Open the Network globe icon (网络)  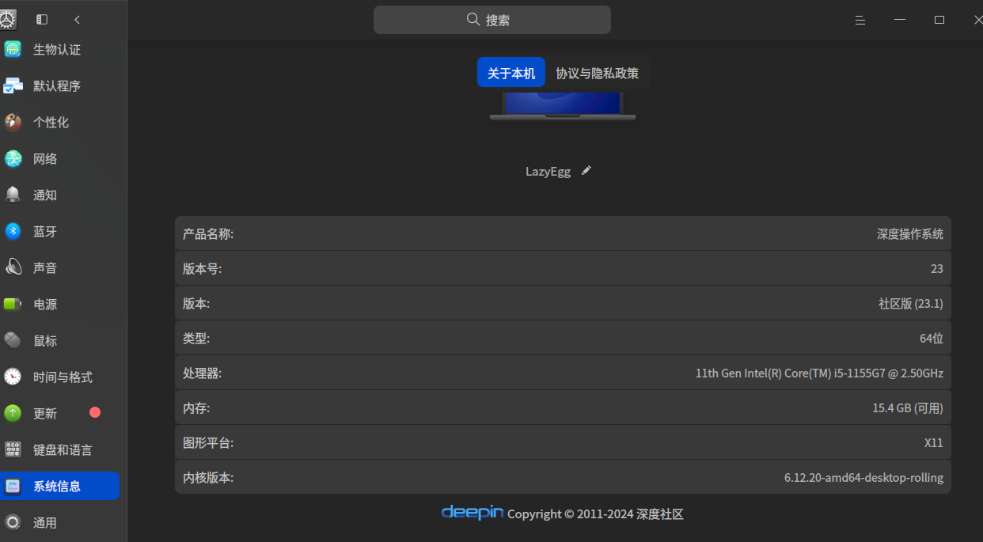coord(13,159)
